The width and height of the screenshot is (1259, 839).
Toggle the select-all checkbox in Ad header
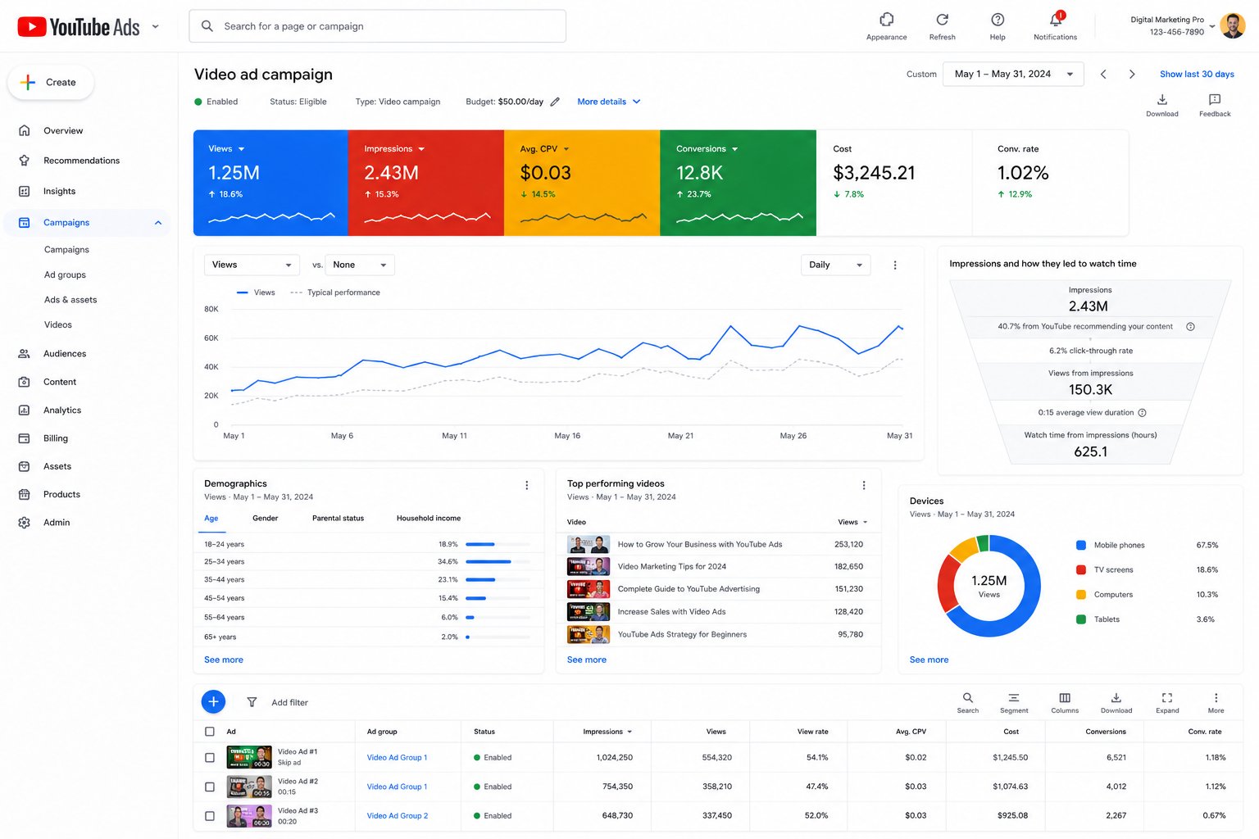pos(210,732)
